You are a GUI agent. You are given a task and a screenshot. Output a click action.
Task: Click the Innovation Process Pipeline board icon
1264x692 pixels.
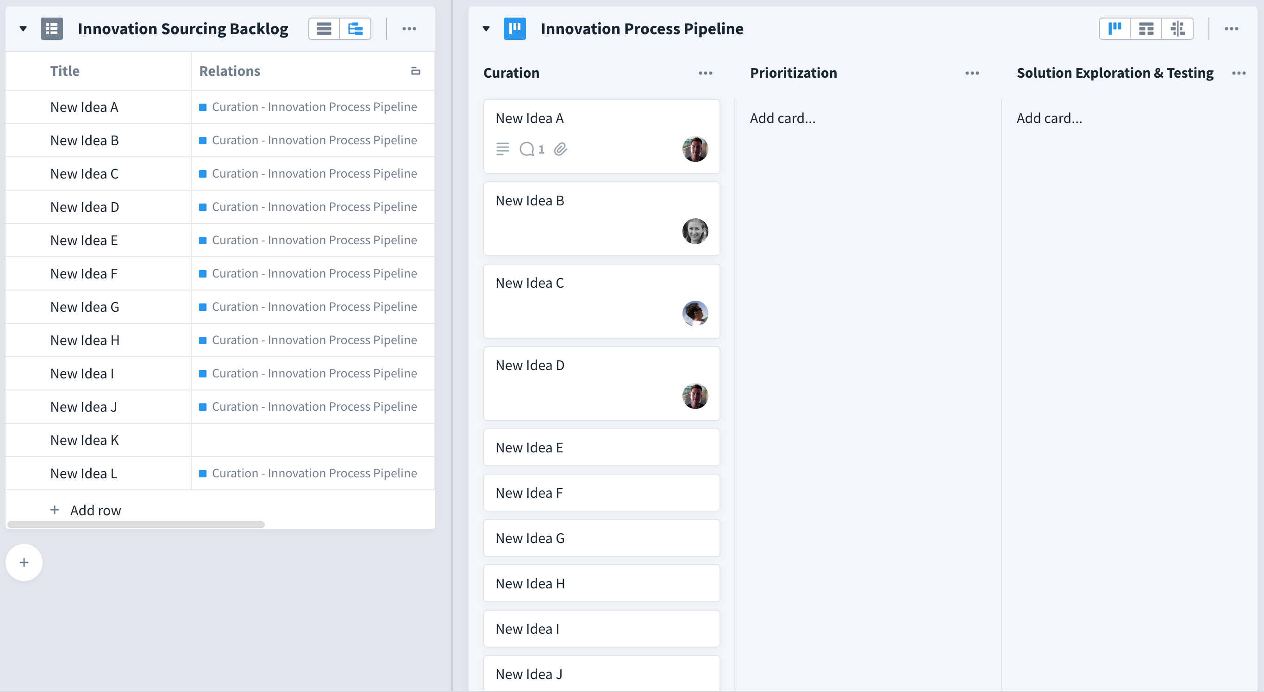pyautogui.click(x=515, y=28)
